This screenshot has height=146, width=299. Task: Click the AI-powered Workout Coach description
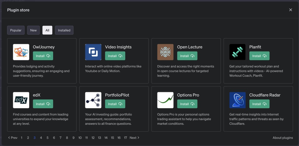click(256, 71)
